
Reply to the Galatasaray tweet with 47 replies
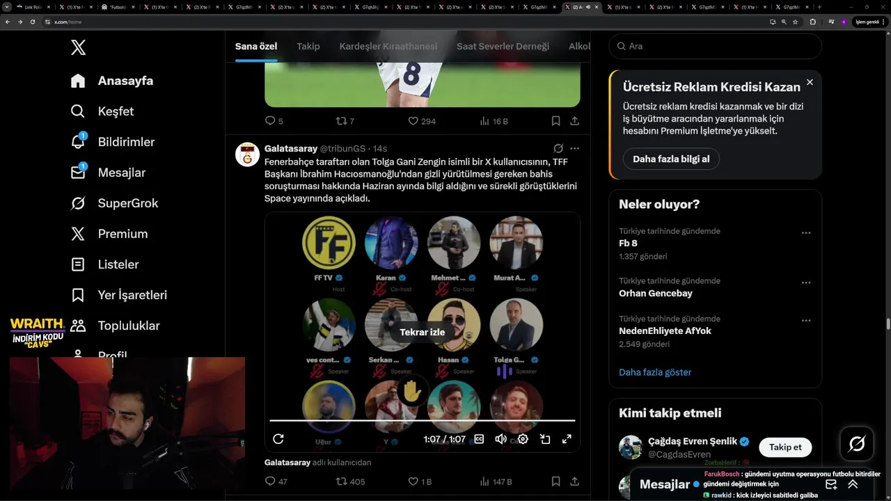click(x=276, y=482)
